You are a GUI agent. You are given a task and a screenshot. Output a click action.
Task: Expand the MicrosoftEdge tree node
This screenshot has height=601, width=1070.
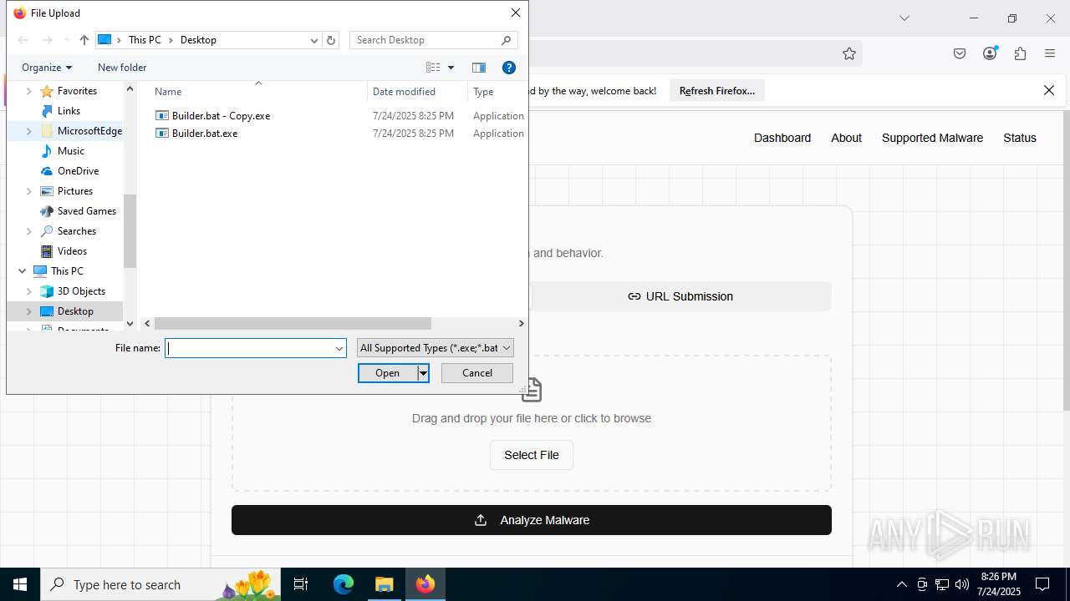click(29, 131)
